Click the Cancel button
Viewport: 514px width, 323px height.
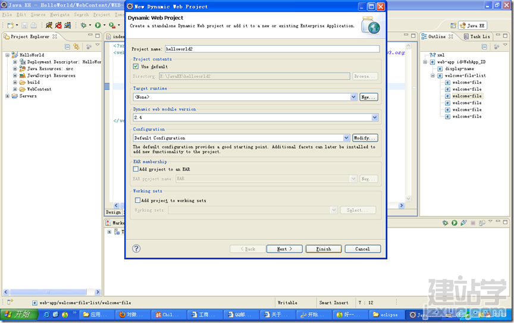click(x=362, y=249)
